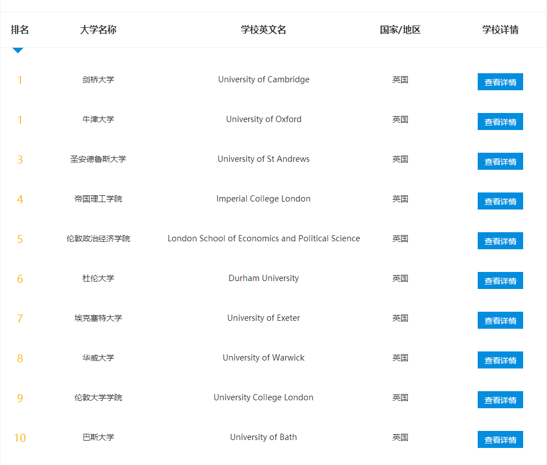The height and width of the screenshot is (465, 547).
Task: Click 伦敦大学学院 name
Action: coord(98,398)
